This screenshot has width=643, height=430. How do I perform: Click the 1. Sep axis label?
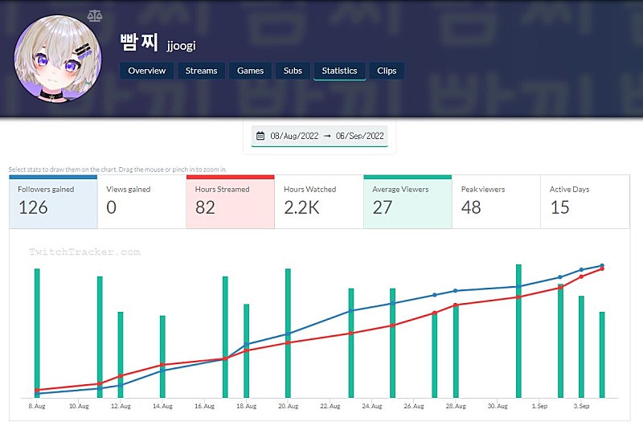(x=539, y=406)
